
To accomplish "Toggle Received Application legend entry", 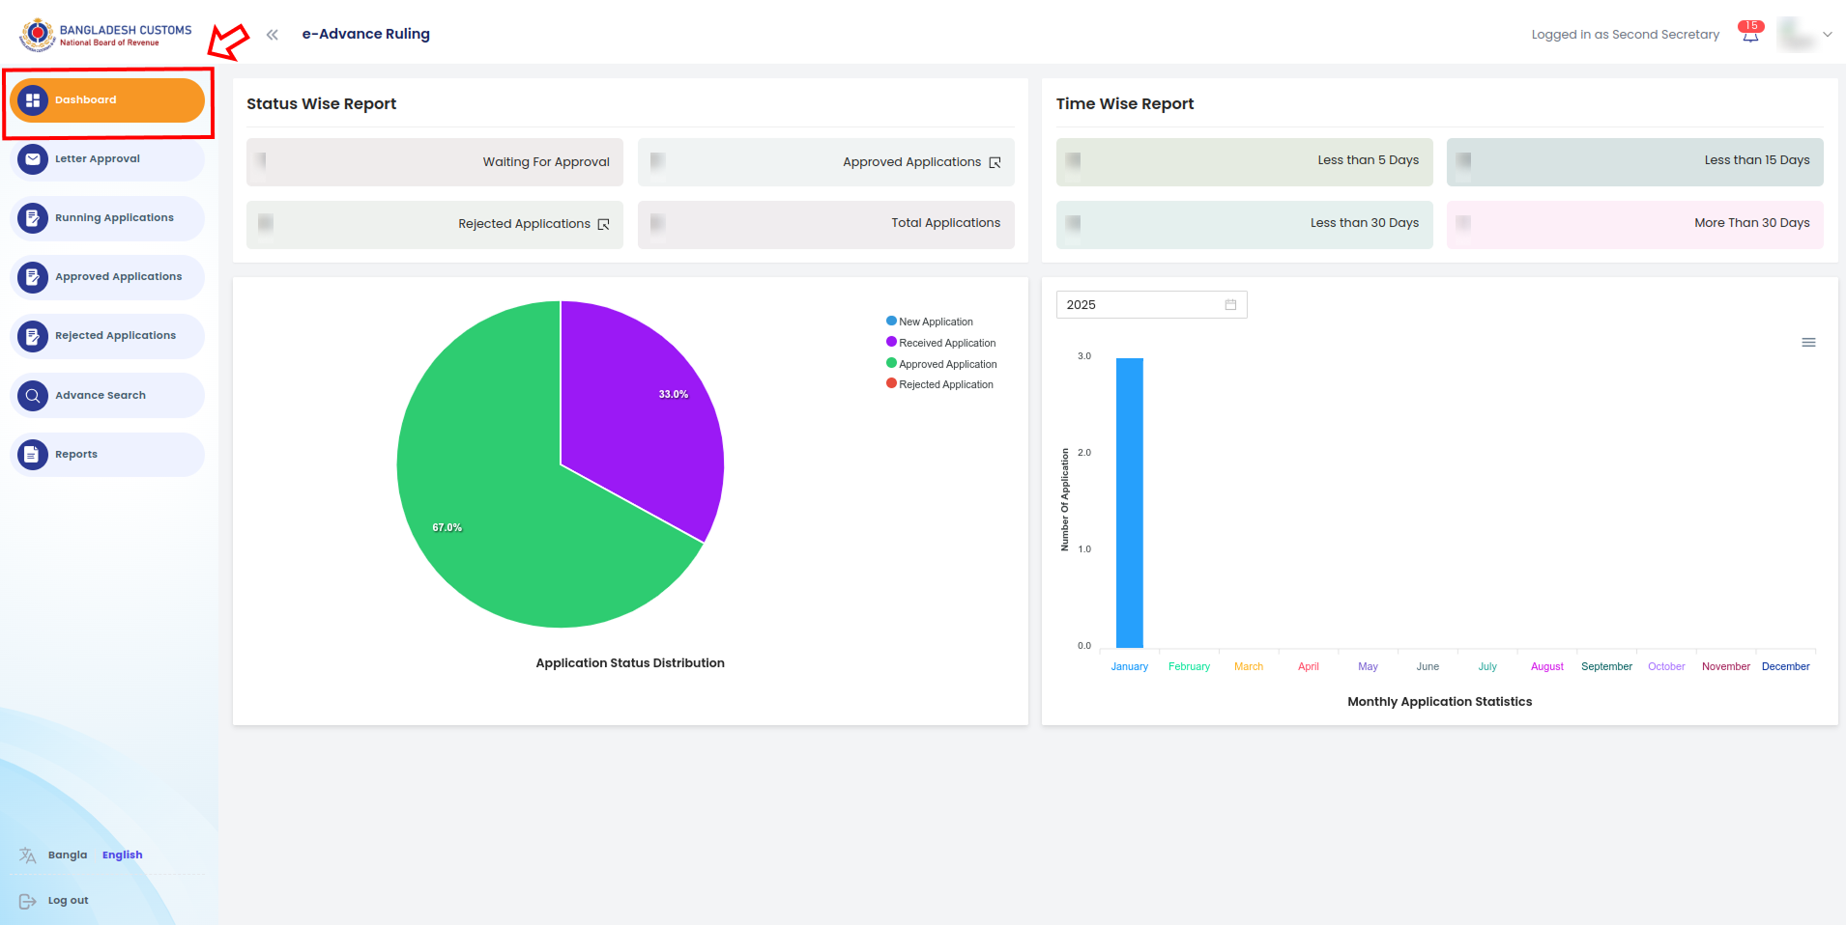I will point(941,343).
